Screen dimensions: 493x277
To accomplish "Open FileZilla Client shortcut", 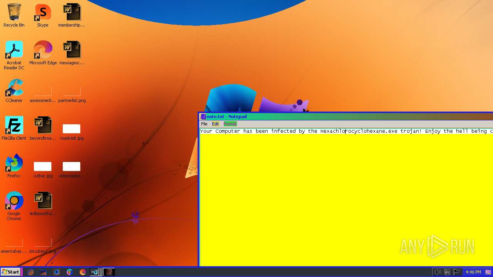I will (x=14, y=128).
